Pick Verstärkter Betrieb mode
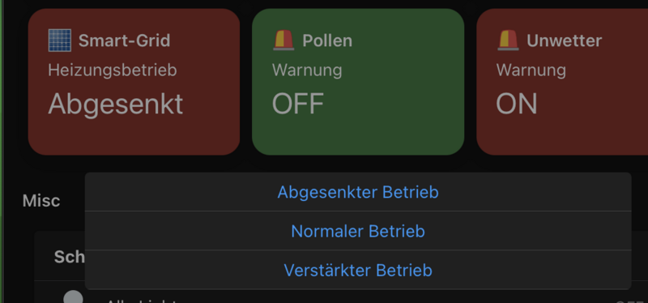 [358, 270]
